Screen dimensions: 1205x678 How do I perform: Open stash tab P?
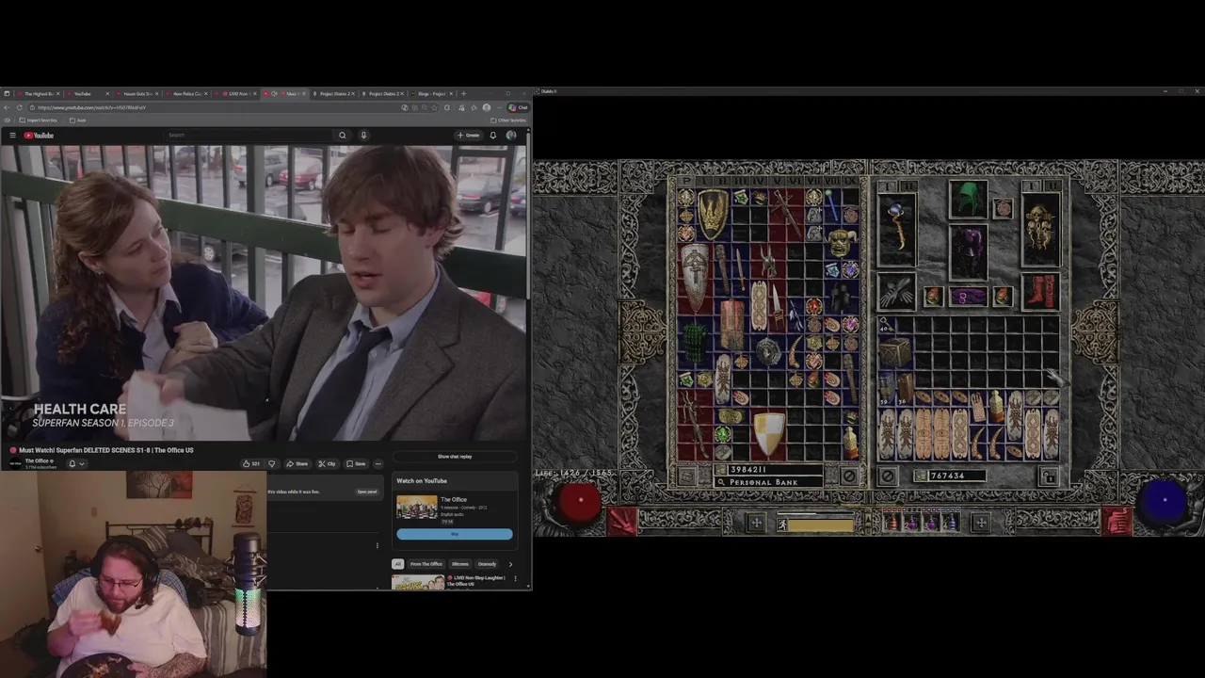click(x=687, y=182)
